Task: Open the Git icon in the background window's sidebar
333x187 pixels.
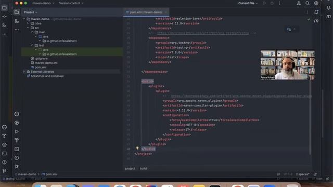Action: point(4,171)
